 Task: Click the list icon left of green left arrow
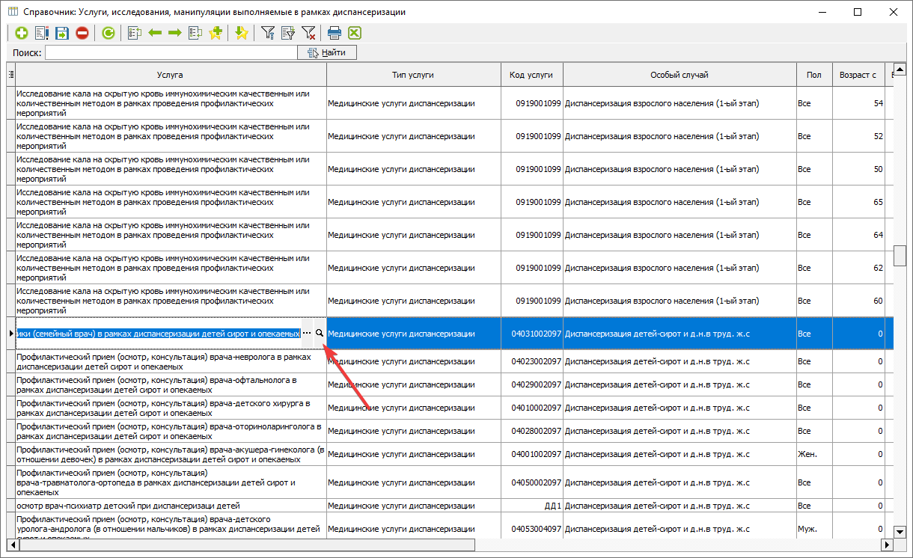click(x=135, y=33)
